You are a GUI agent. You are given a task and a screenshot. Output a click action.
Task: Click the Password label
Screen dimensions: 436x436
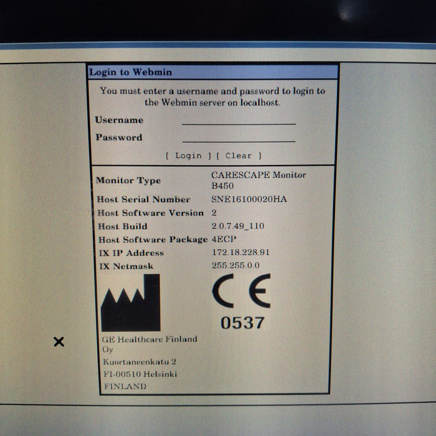pyautogui.click(x=118, y=137)
